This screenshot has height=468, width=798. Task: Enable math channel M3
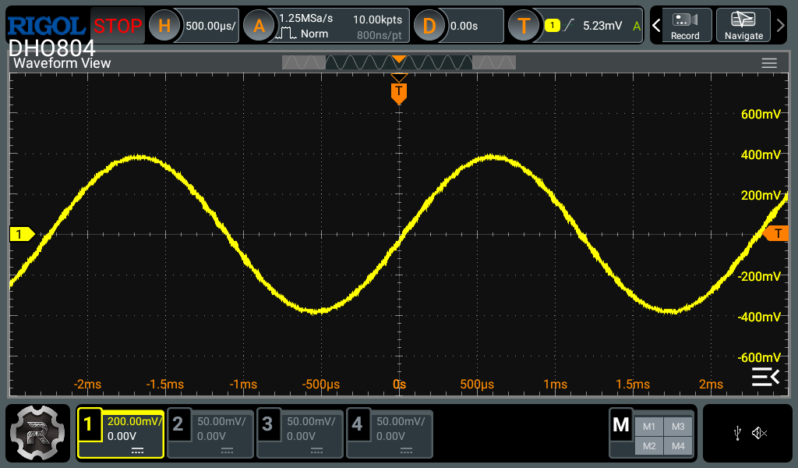678,426
